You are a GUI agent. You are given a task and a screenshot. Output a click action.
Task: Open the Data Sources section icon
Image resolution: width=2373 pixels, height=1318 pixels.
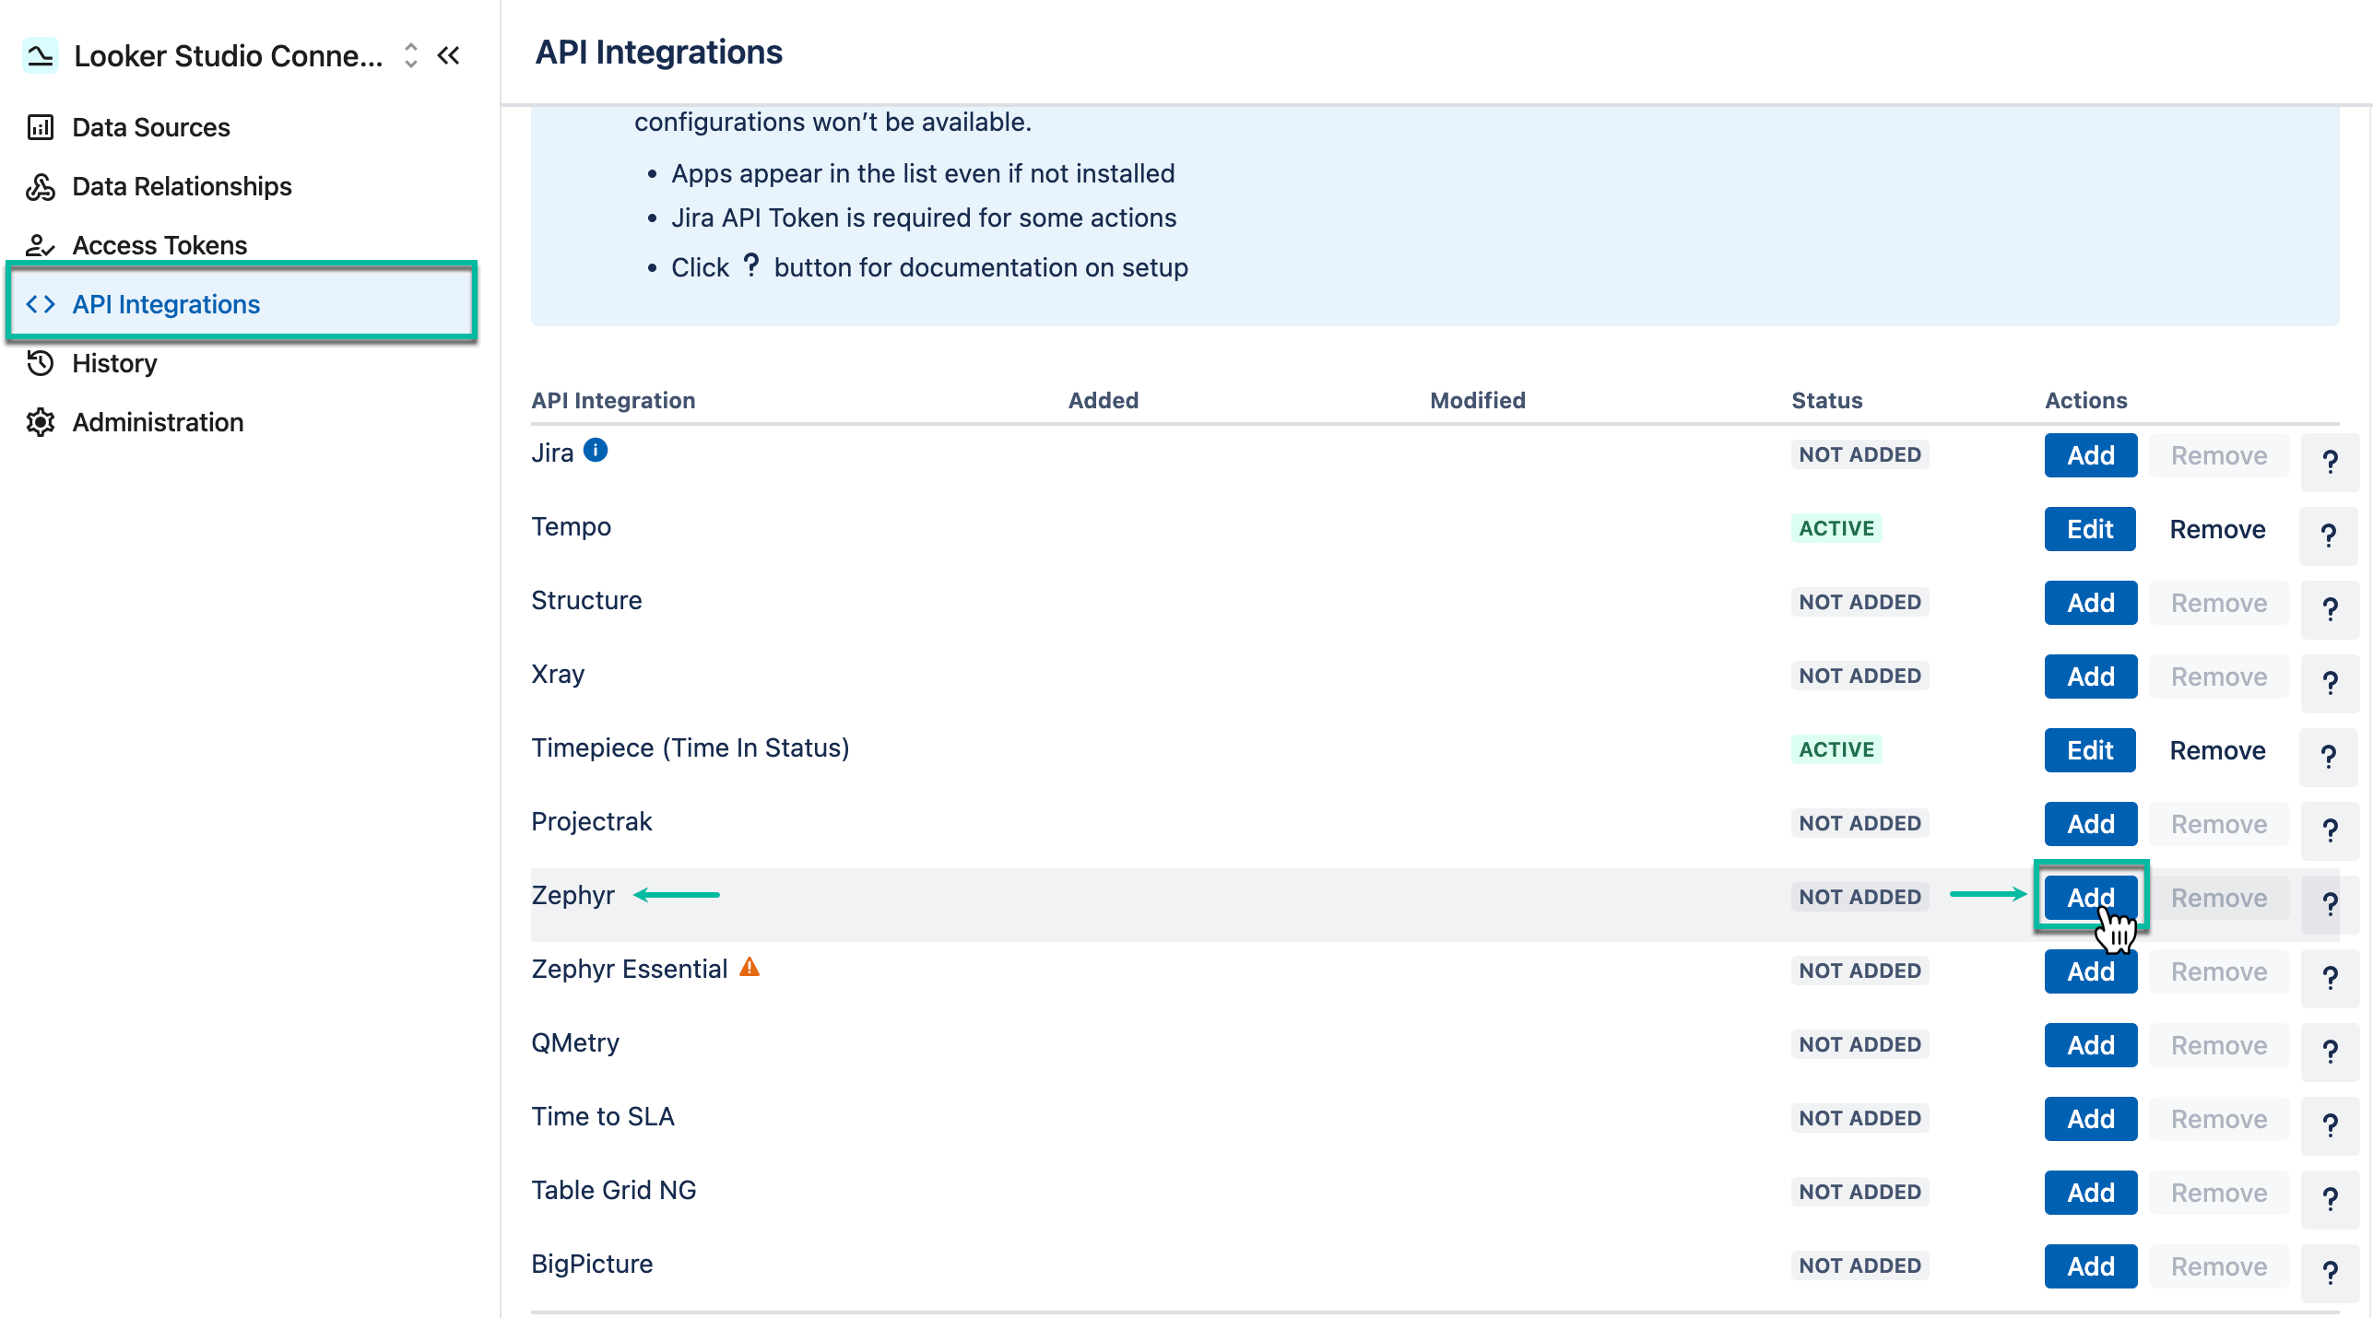tap(40, 126)
